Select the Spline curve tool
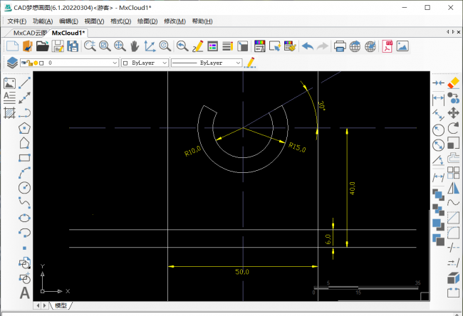Screen dimensions: 463x316 tap(24, 203)
